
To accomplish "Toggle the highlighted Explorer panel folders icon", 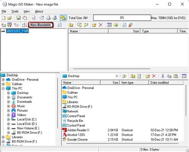I will [63, 18].
